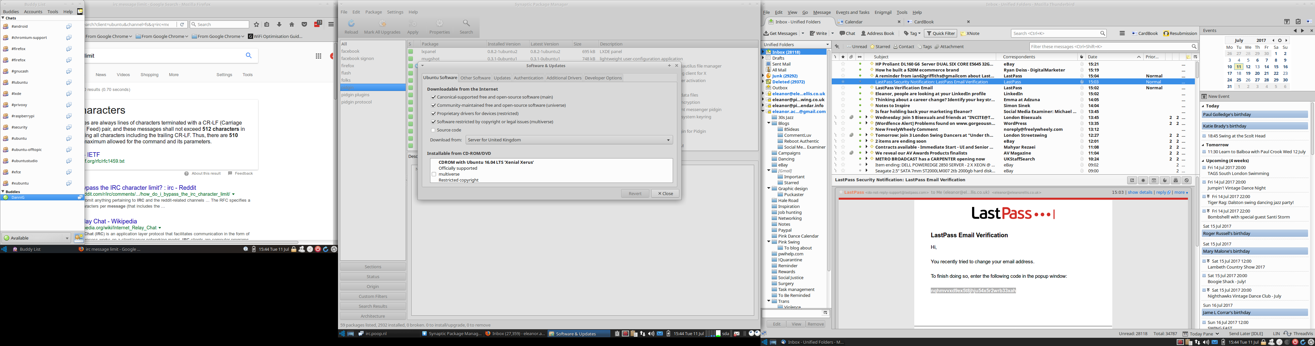The width and height of the screenshot is (1315, 346).
Task: Check the CDROM multiverse checkbox
Action: pyautogui.click(x=434, y=174)
